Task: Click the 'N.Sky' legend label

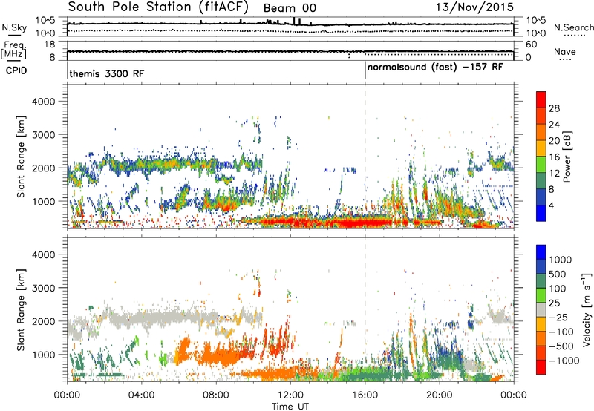Action: (14, 27)
